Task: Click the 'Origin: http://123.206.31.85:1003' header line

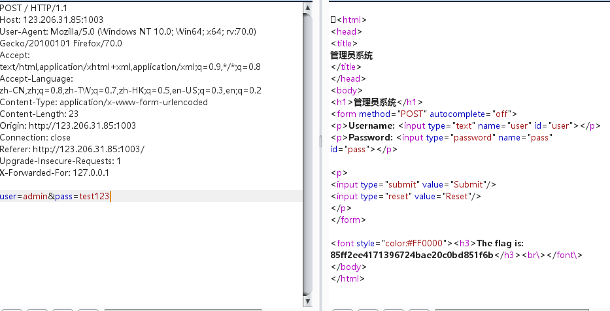Action: [68, 125]
